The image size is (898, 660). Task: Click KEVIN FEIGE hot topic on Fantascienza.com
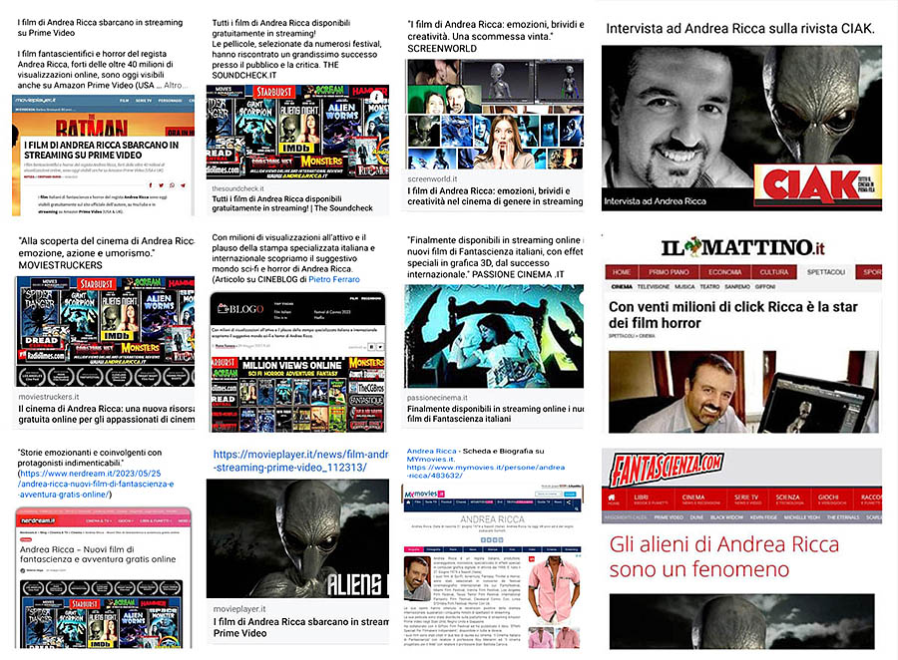point(763,516)
